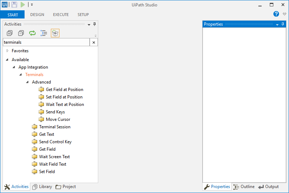
Task: Select the Get Field activity
Action: [x=47, y=149]
